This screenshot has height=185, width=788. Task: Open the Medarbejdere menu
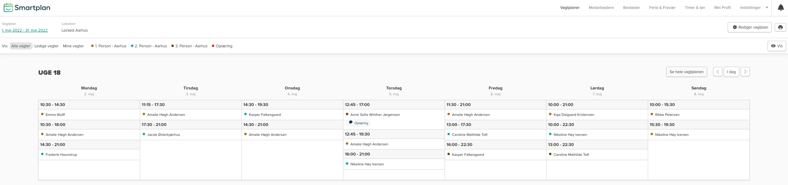601,8
